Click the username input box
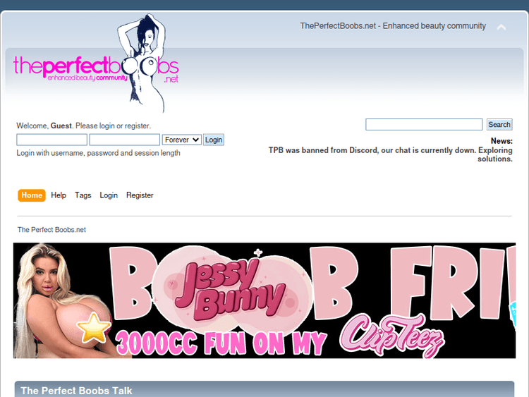Viewport: 529px width, 397px height. pyautogui.click(x=51, y=140)
